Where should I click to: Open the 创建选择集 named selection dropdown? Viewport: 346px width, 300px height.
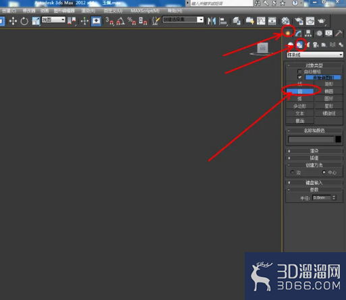(183, 20)
